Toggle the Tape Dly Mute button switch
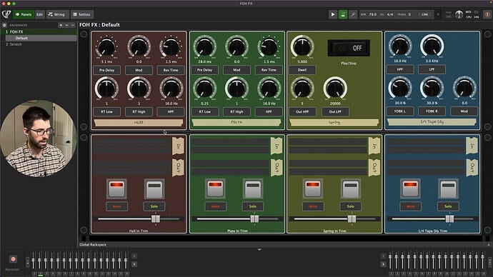Image resolution: width=493 pixels, height=277 pixels. (410, 189)
